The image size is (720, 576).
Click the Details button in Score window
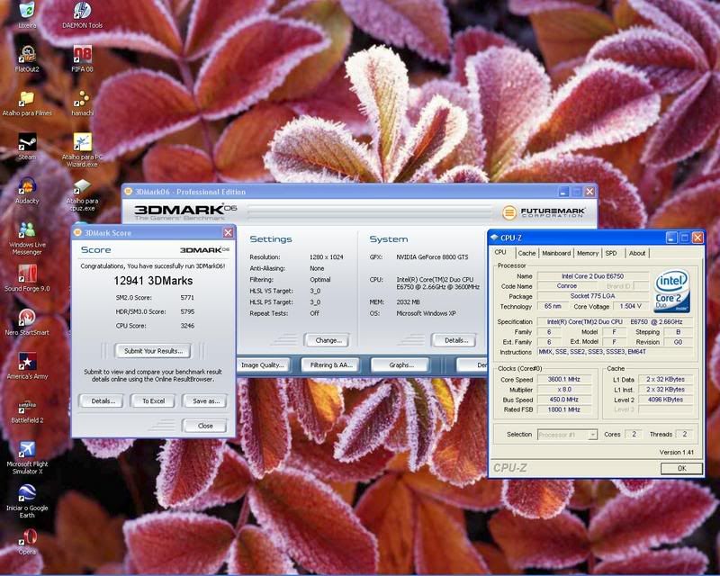tap(101, 401)
